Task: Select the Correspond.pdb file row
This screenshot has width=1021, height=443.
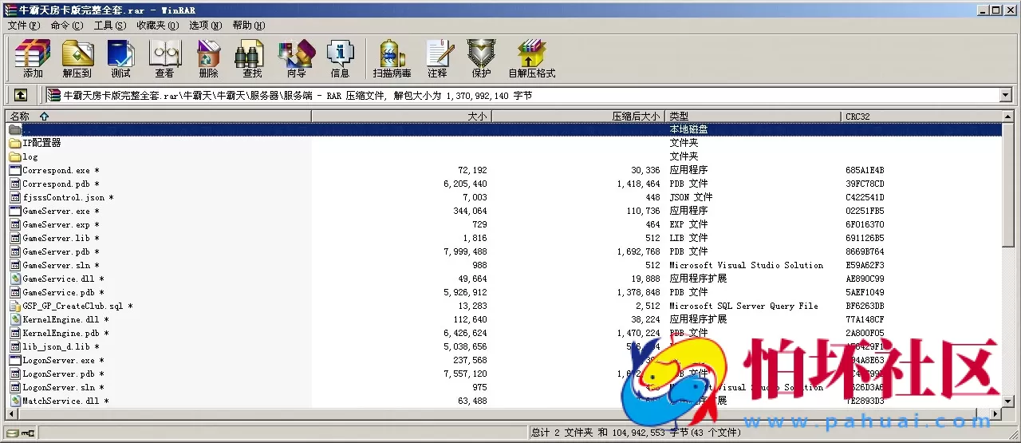Action: pos(504,184)
